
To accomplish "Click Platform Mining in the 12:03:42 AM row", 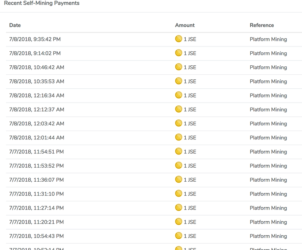I will (x=268, y=123).
